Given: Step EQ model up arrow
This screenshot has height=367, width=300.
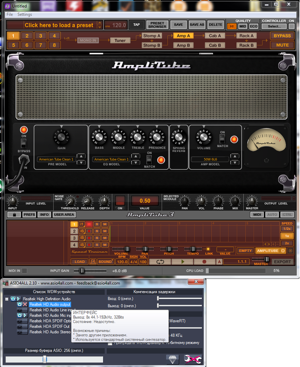Looking at the screenshot, I should click(x=136, y=156).
